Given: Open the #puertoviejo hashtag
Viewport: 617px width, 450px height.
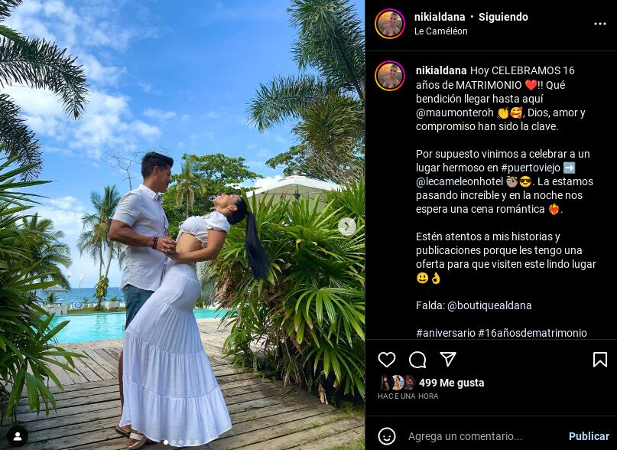Looking at the screenshot, I should point(531,168).
